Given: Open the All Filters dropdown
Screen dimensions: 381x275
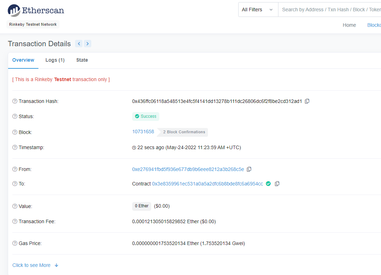Looking at the screenshot, I should coord(258,10).
